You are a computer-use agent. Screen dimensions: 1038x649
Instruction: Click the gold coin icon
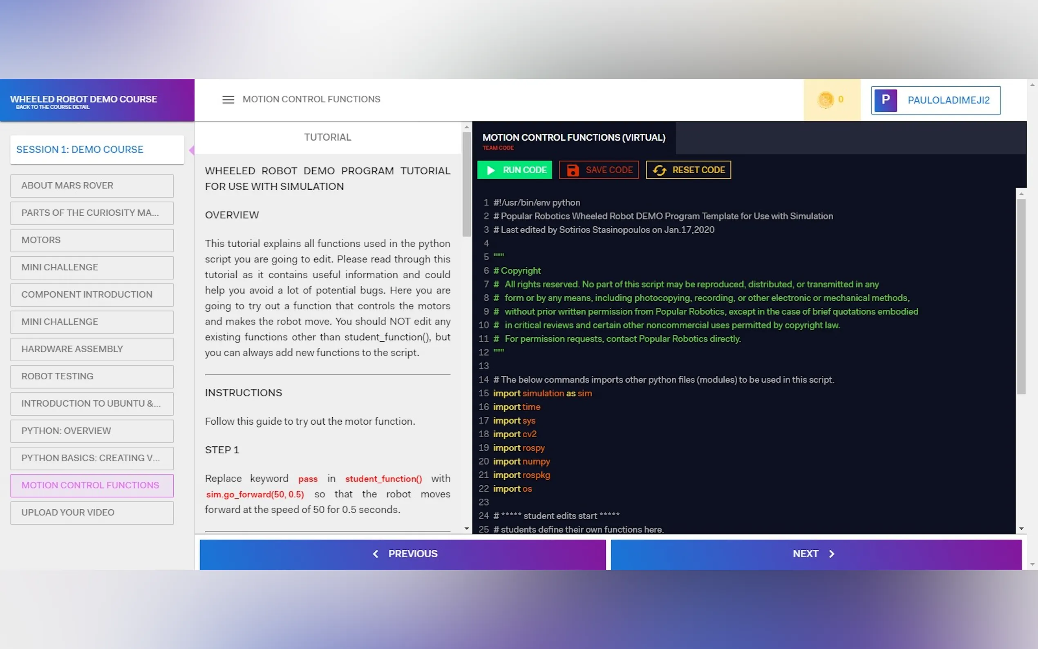click(x=825, y=100)
